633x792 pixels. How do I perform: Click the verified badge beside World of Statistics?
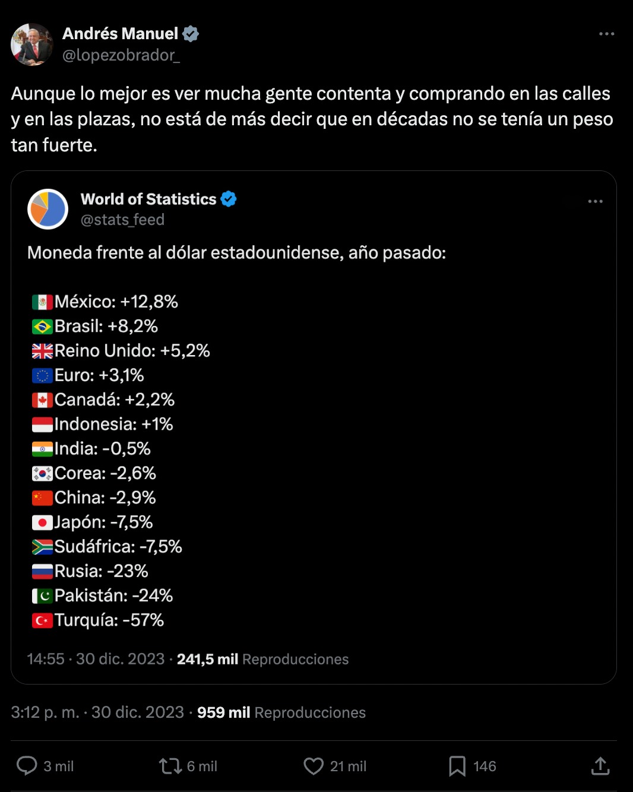tap(229, 199)
